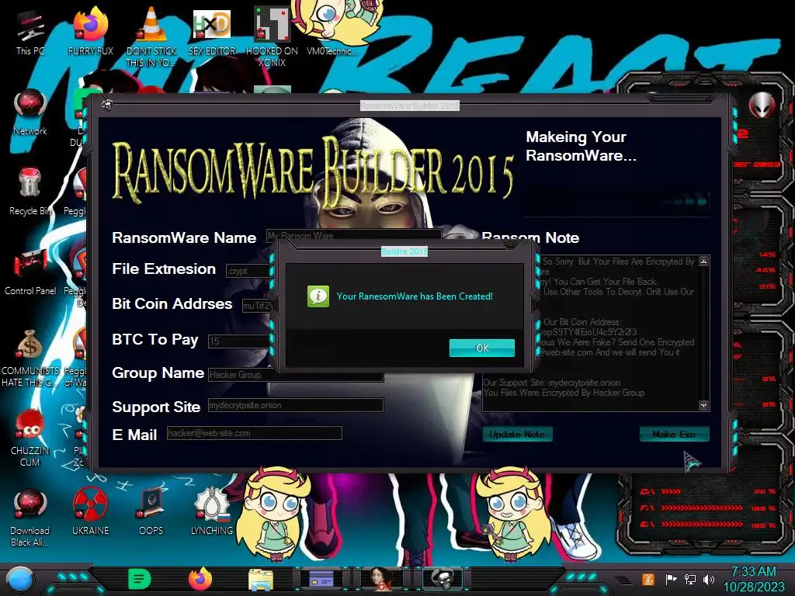Image resolution: width=795 pixels, height=596 pixels.
Task: Click the BTC To Pay field
Action: coord(239,341)
